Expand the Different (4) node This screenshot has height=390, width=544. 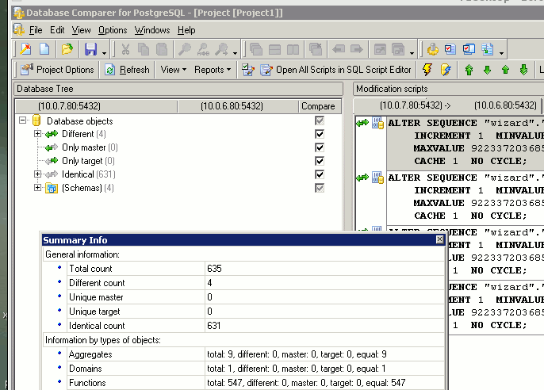37,134
